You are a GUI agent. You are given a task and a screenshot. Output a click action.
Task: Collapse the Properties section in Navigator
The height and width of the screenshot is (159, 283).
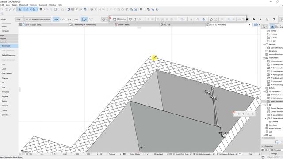[263, 146]
